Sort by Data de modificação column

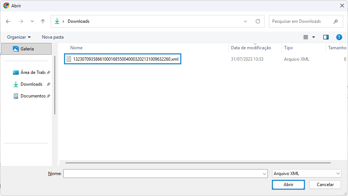251,48
